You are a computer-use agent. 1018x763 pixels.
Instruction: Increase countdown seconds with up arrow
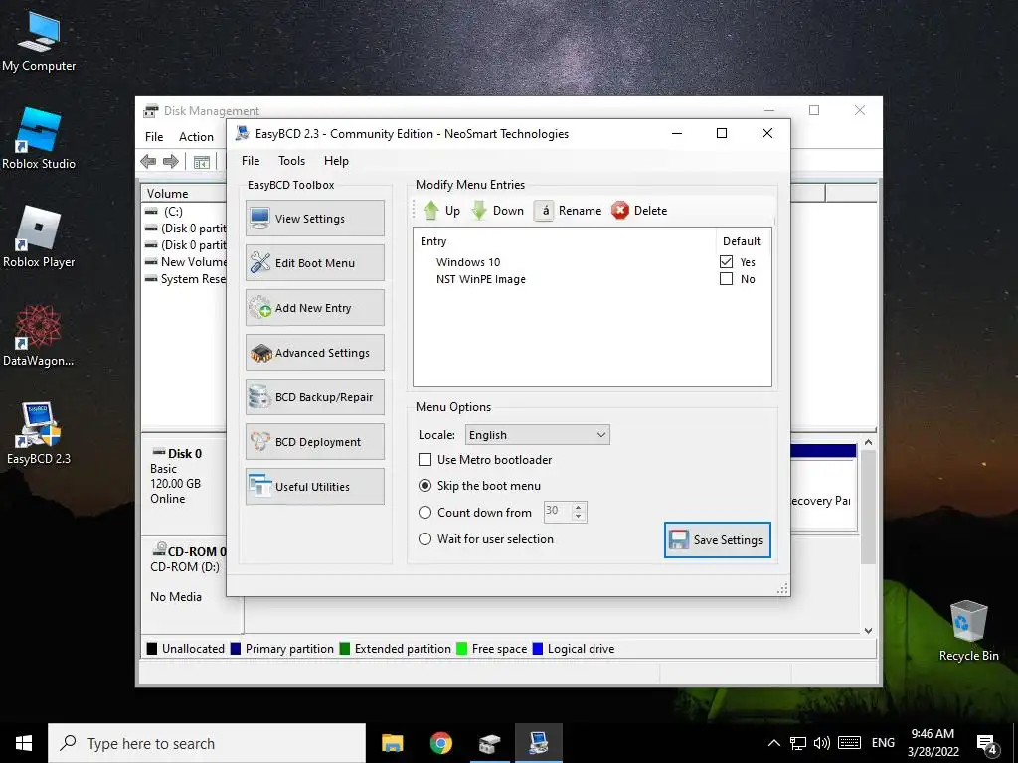pos(579,507)
